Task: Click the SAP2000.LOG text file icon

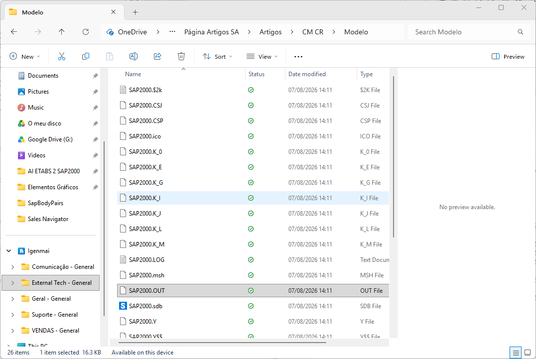Action: click(x=123, y=259)
